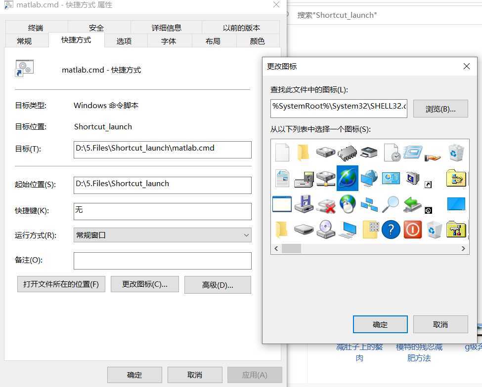Click the 快捷键(K) field
Viewport: 482px width, 387px height.
[162, 211]
